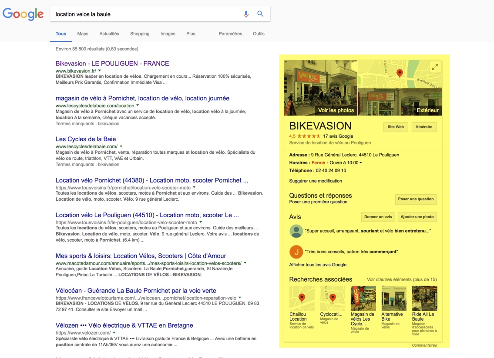The image size is (494, 358).
Task: Open the Maps tab
Action: 83,33
